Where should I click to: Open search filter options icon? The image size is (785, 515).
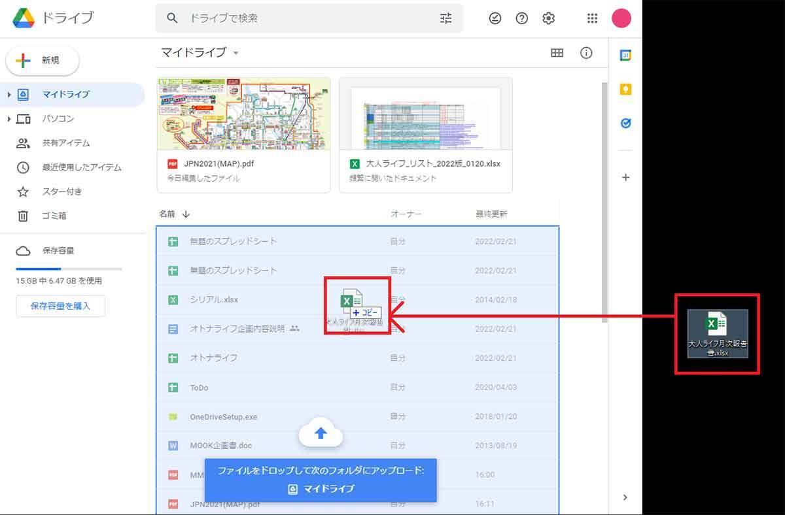point(445,18)
